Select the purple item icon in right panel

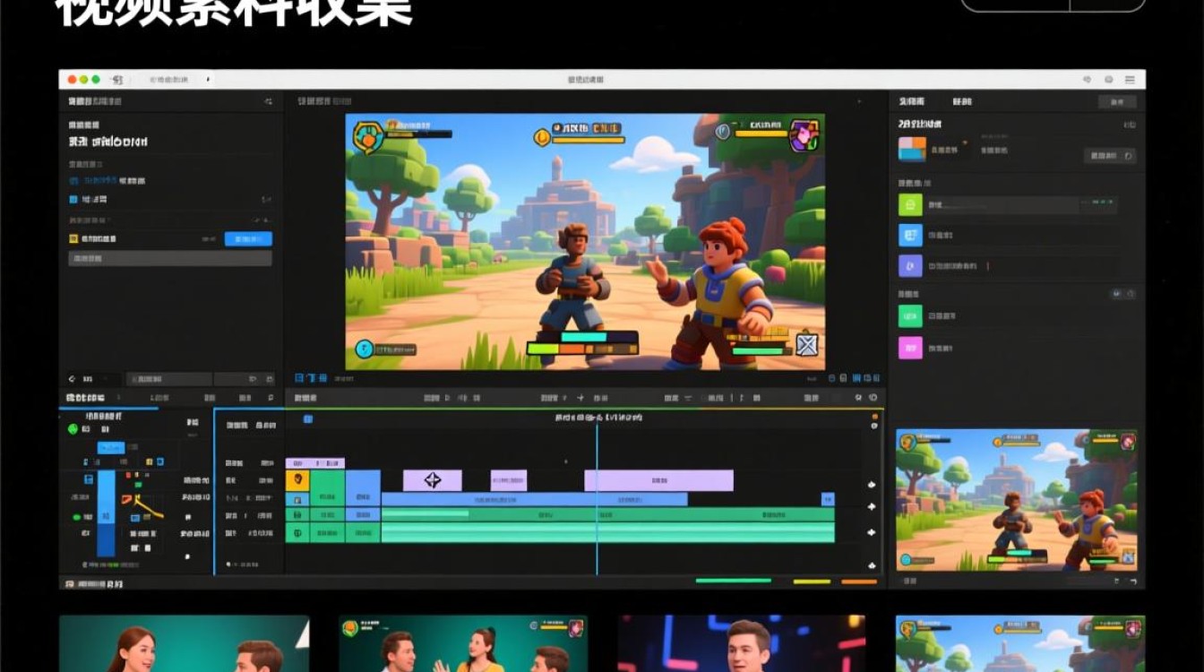(910, 266)
